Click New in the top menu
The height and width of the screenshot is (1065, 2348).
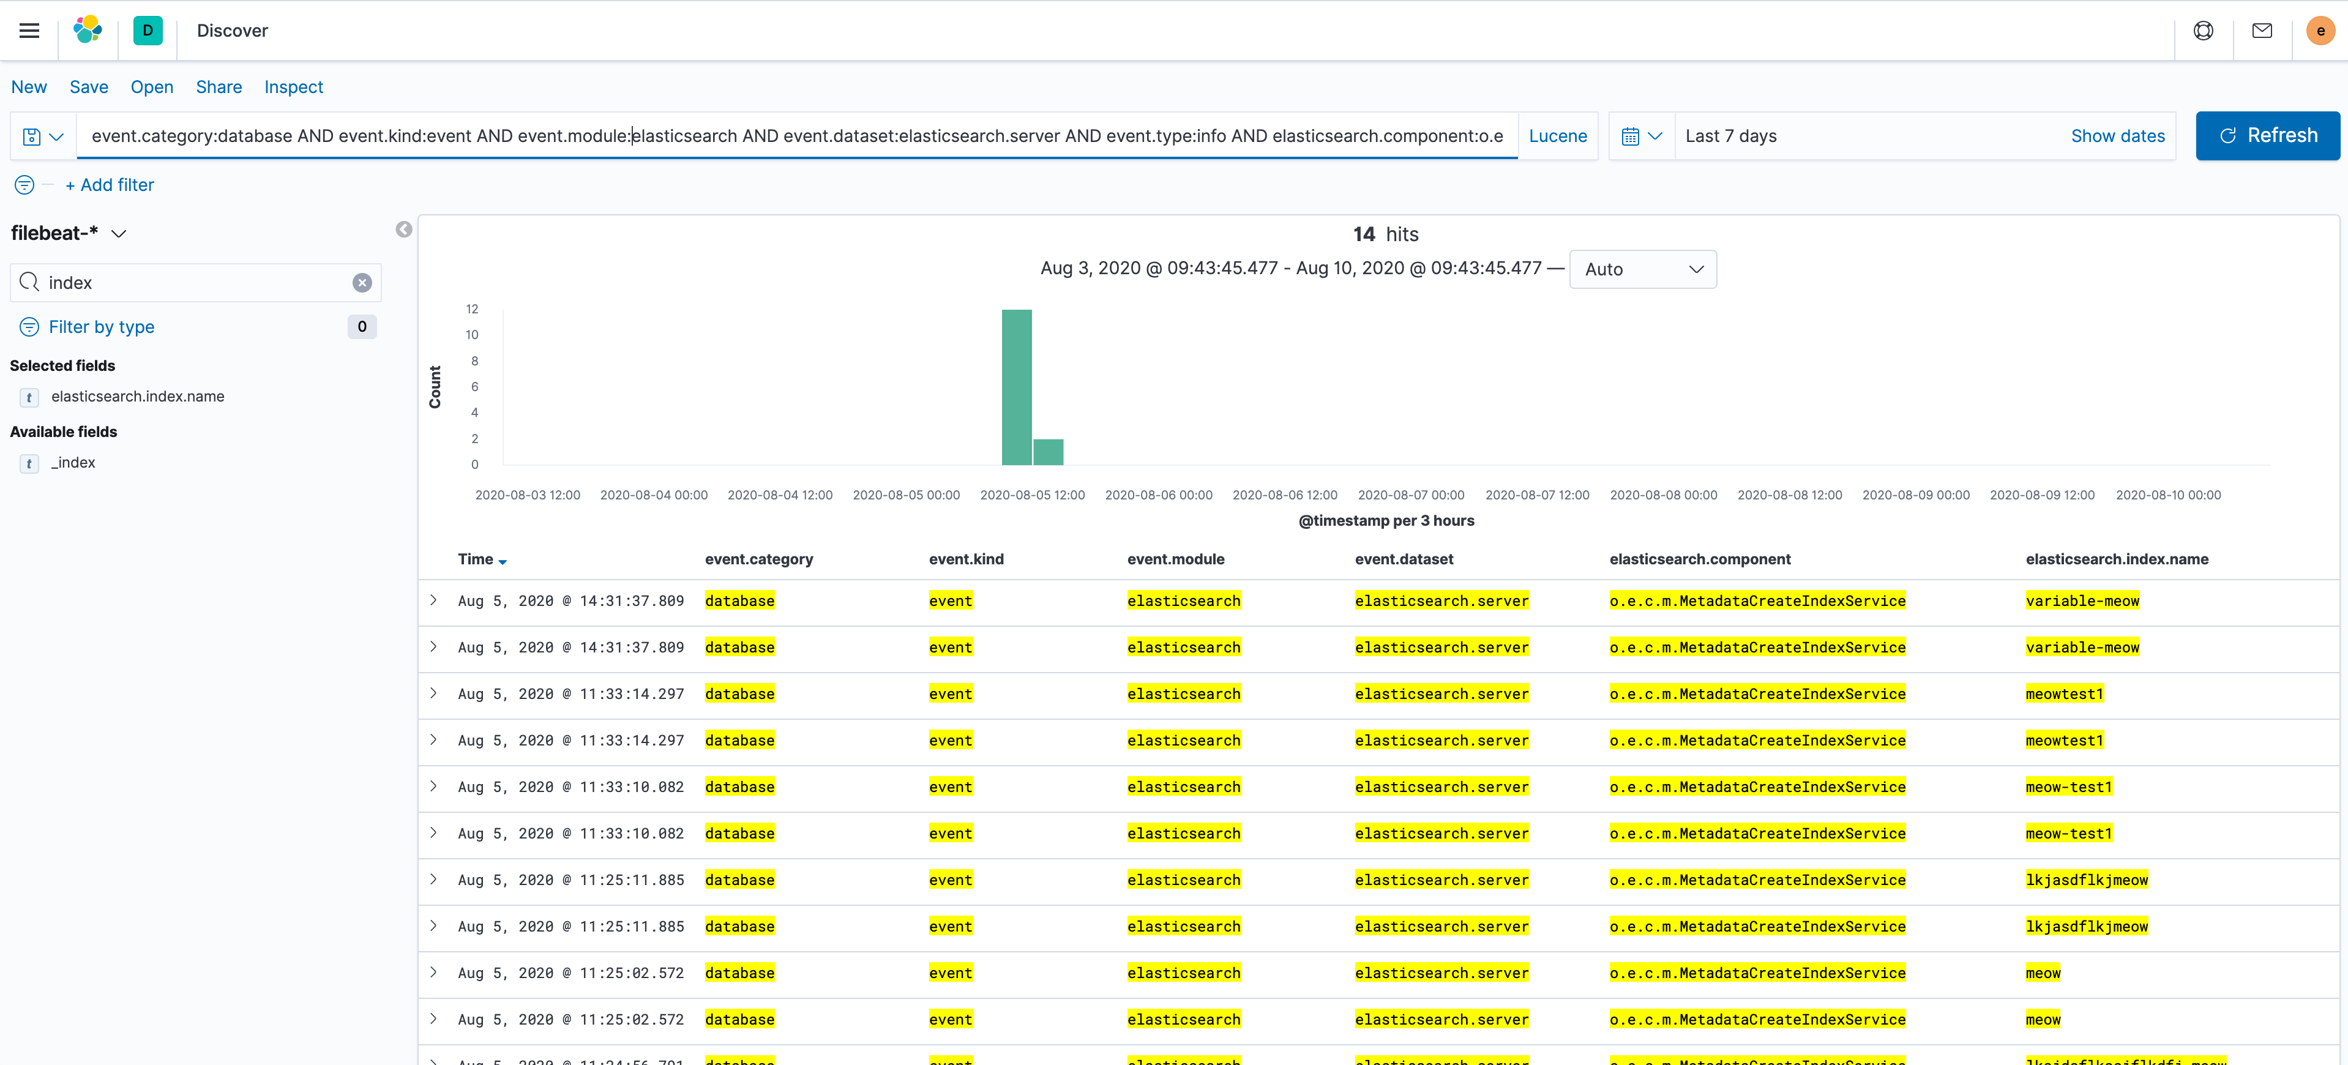29,87
